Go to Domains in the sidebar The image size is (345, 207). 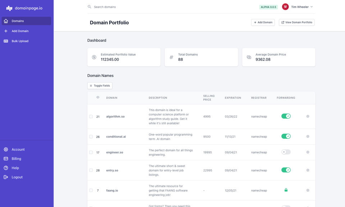26,21
